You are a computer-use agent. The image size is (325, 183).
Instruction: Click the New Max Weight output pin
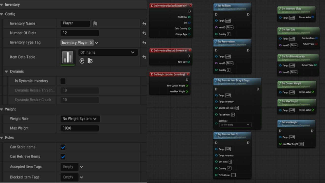click(x=187, y=91)
